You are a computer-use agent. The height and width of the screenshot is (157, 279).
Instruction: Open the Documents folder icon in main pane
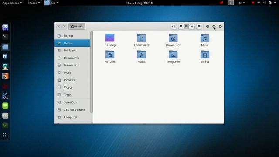pos(141,38)
